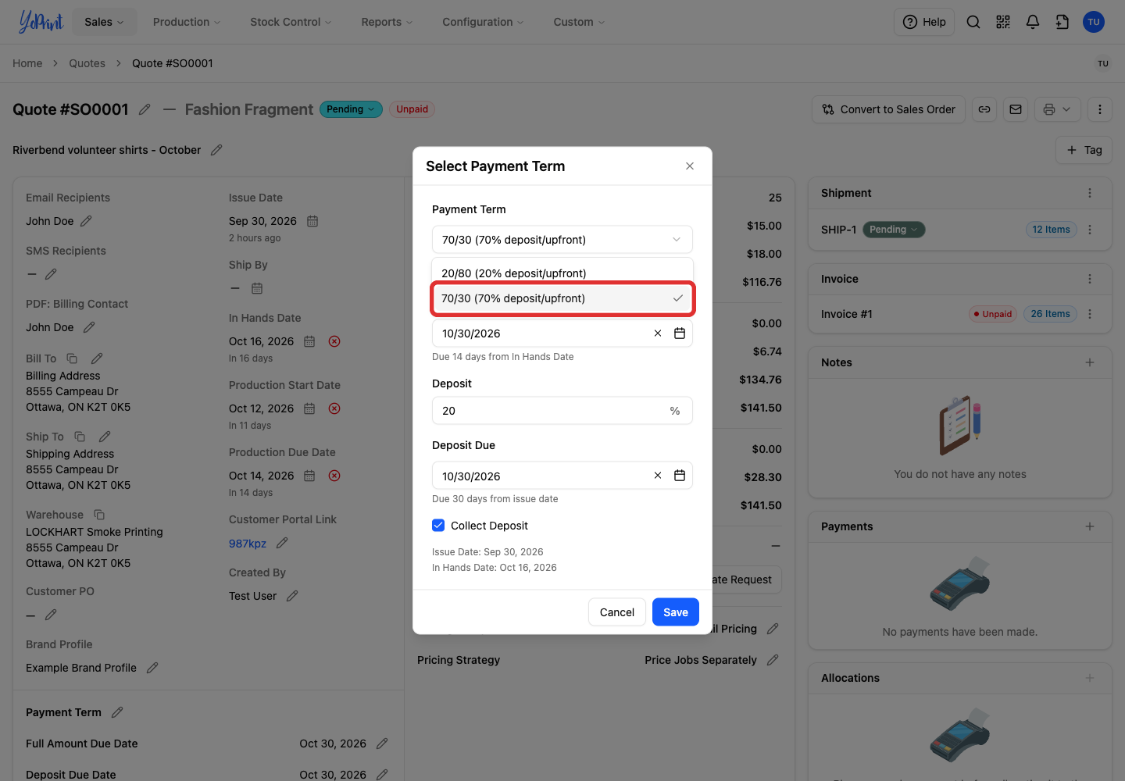Open the 987kpz customer portal link
Screen dimensions: 1125x781
pyautogui.click(x=248, y=544)
